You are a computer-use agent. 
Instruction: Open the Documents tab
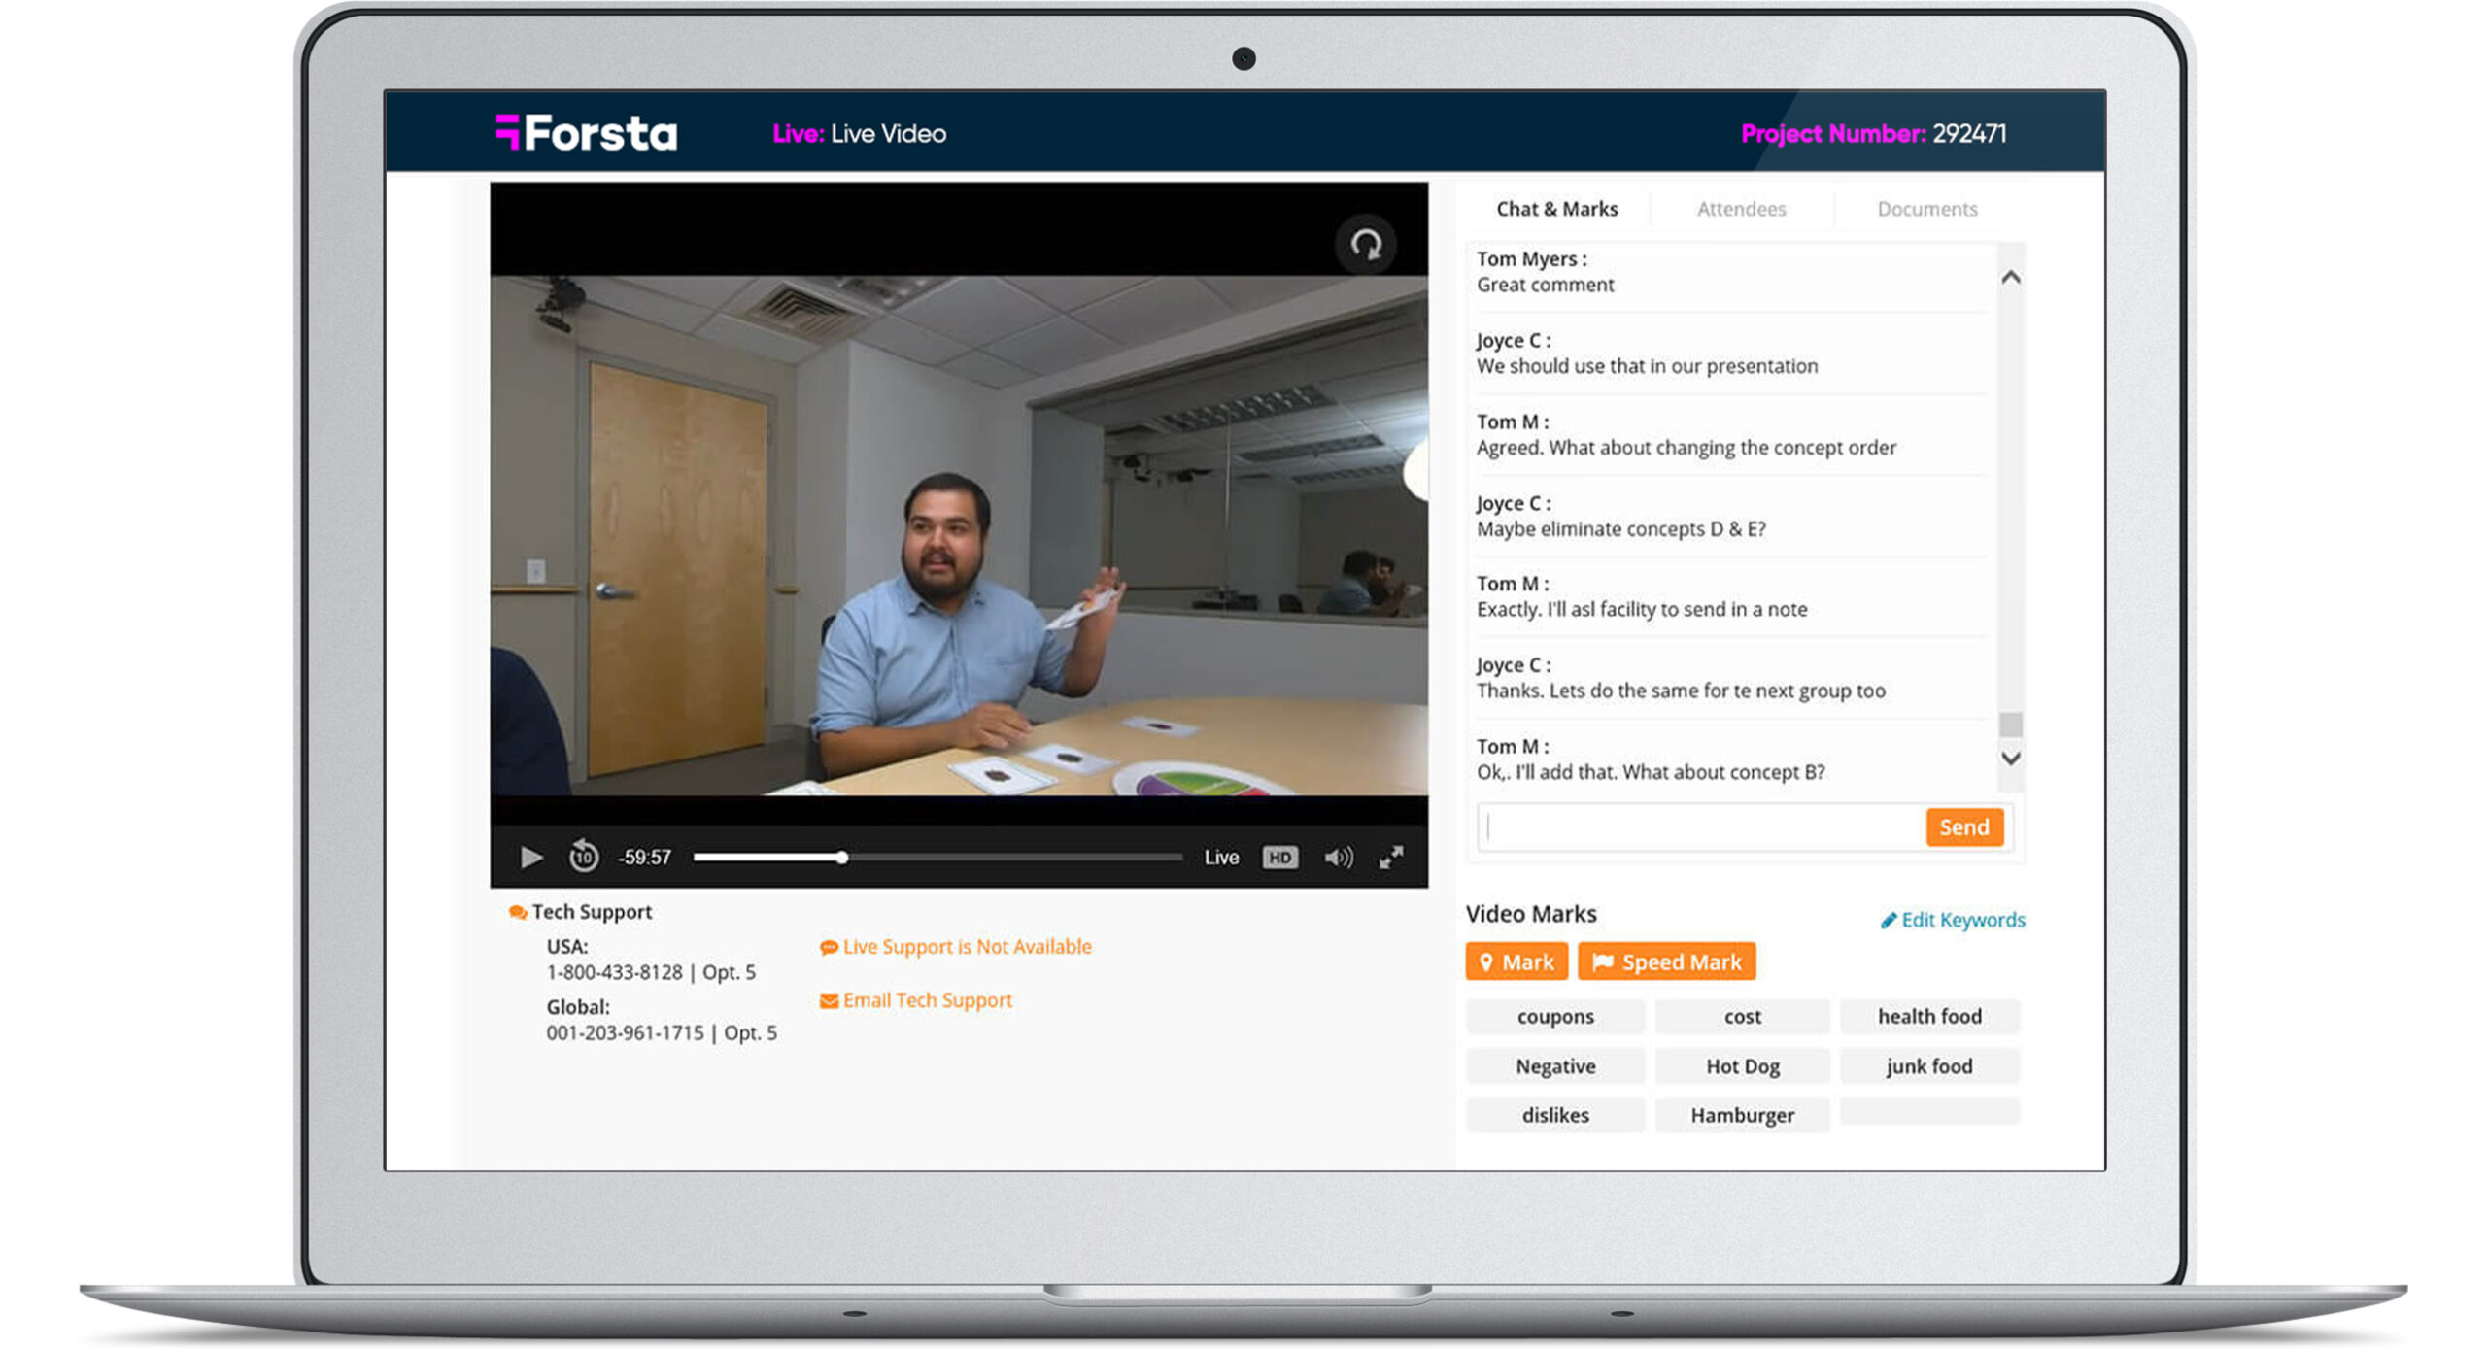pos(1926,209)
